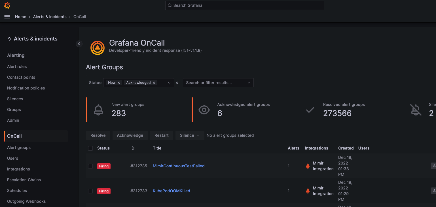This screenshot has height=207, width=436.
Task: Check the checkbox for alert #312735
Action: tap(90, 166)
